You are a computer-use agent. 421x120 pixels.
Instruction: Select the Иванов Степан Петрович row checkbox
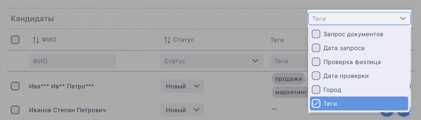pos(15,110)
